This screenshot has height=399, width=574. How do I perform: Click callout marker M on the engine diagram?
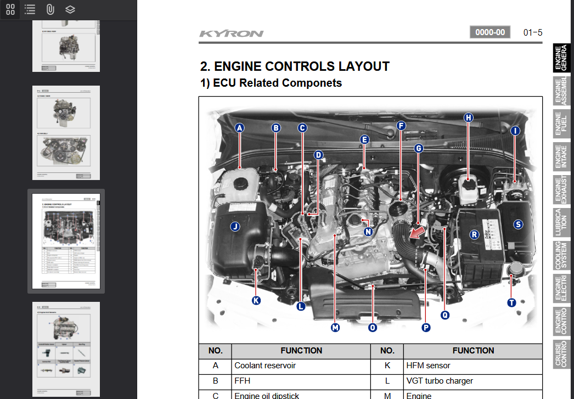(335, 328)
